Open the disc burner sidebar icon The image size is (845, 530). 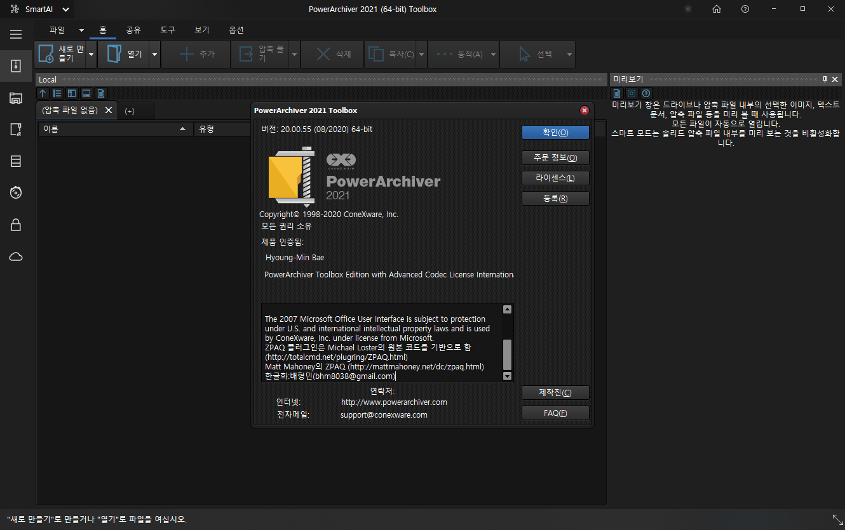click(16, 193)
